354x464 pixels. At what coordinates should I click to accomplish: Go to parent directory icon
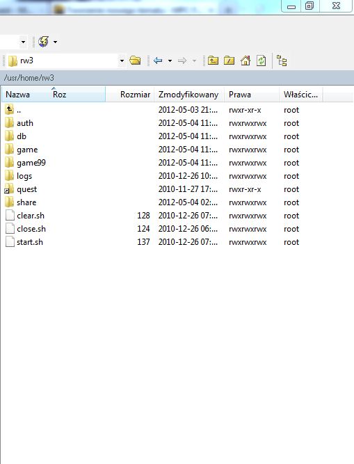coord(213,61)
